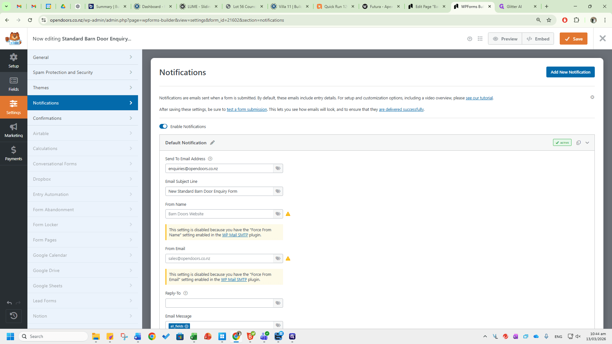Edit Default Notification name with pencil icon
This screenshot has width=612, height=344.
[212, 143]
